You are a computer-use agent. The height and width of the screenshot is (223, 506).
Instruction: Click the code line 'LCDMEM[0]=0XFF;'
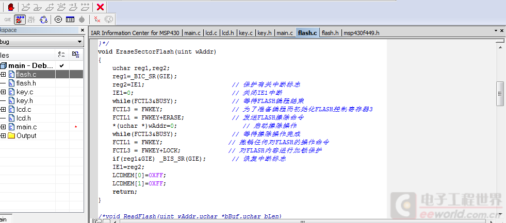click(139, 175)
